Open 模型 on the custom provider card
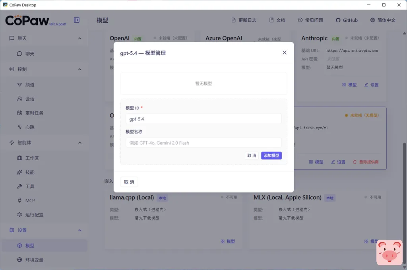Screen dimensions: 407x270 [316, 162]
